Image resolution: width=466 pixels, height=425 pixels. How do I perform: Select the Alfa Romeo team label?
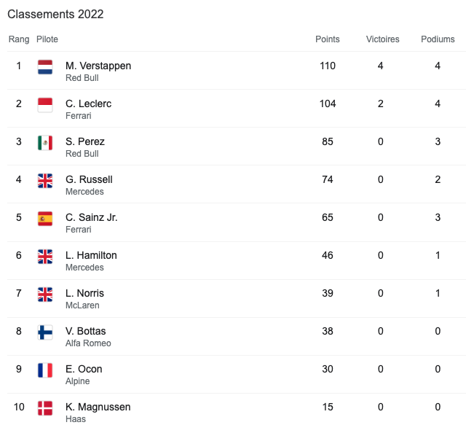click(88, 343)
